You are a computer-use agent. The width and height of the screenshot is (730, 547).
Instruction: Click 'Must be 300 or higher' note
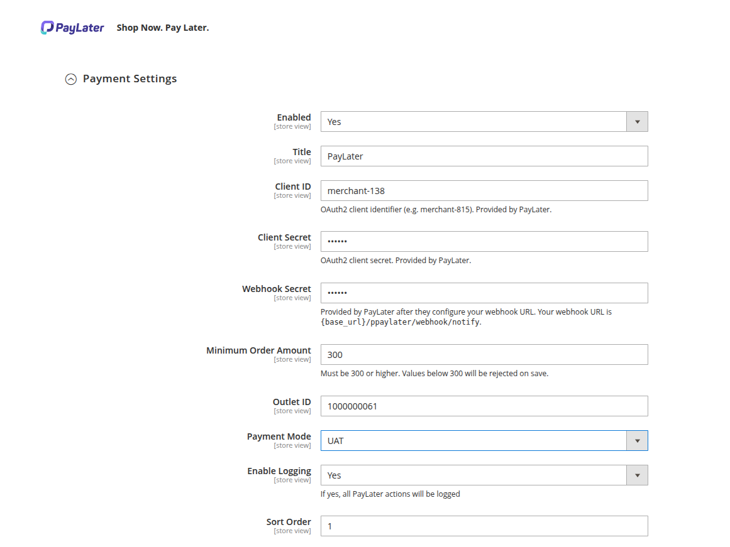point(434,374)
